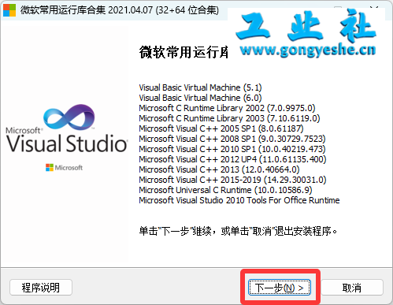Viewport: 393px width, 305px height.
Task: Select the Microsoft Universal C Runtime entry
Action: 225,190
